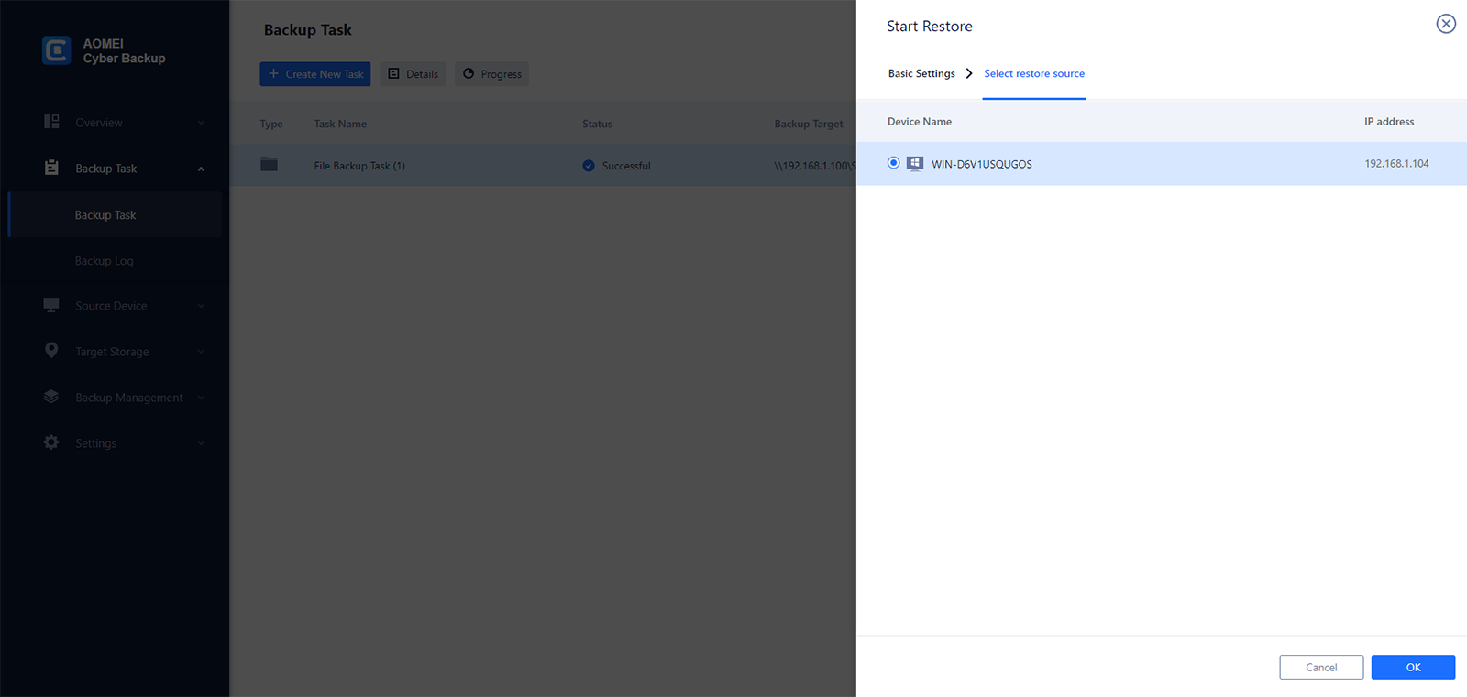1467x697 pixels.
Task: Click the Backup Task page heading
Action: point(308,30)
